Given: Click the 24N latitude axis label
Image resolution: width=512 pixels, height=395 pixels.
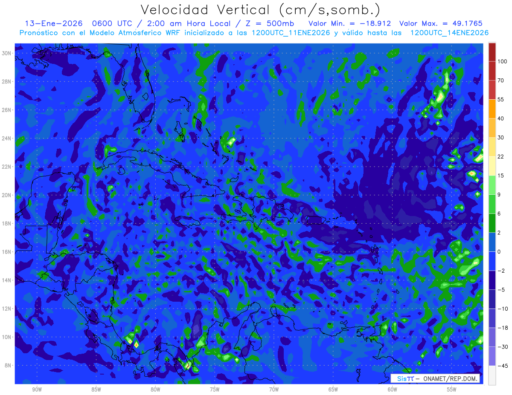Looking at the screenshot, I should tap(7, 138).
